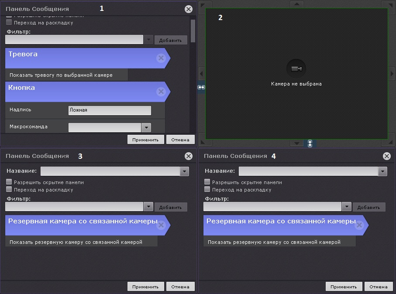The image size is (396, 294).
Task: Click the right arrow on camera cell edge
Action: tap(392, 74)
